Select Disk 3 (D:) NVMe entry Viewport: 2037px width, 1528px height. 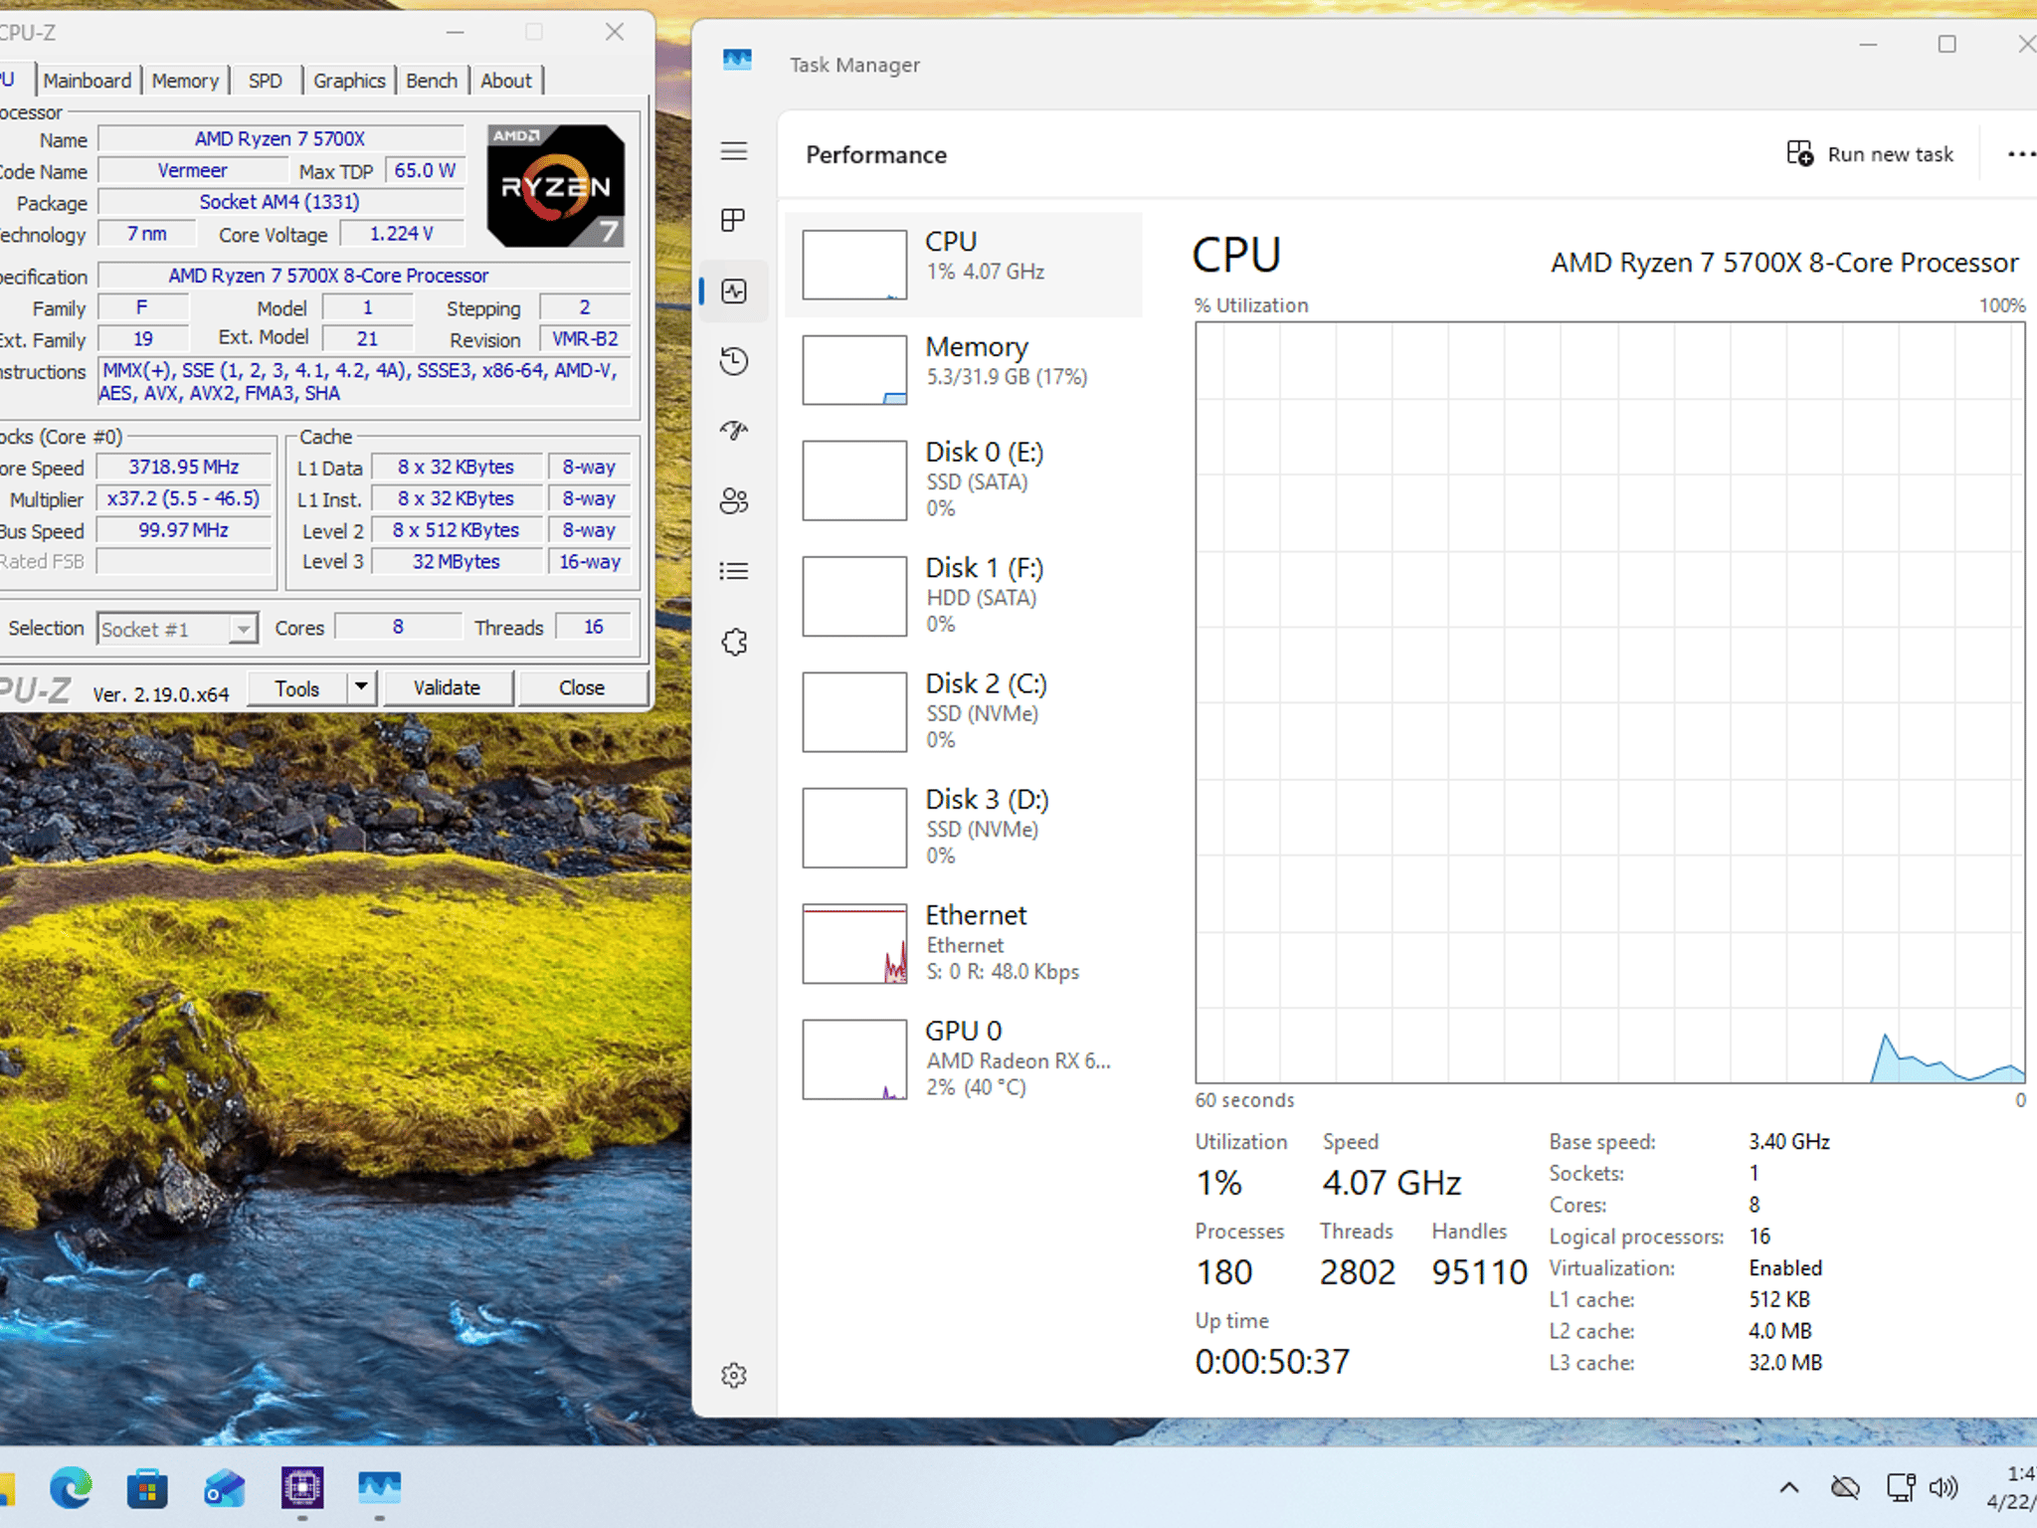tap(963, 827)
